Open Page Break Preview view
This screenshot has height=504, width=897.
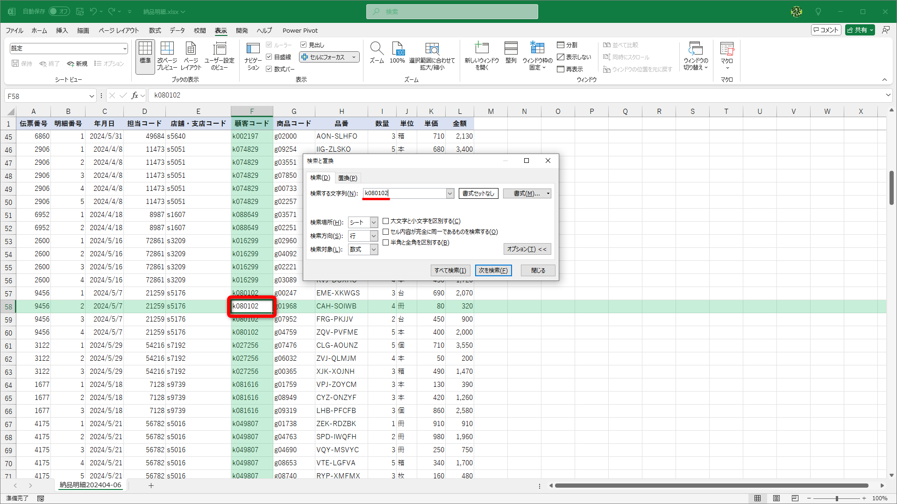tap(167, 49)
